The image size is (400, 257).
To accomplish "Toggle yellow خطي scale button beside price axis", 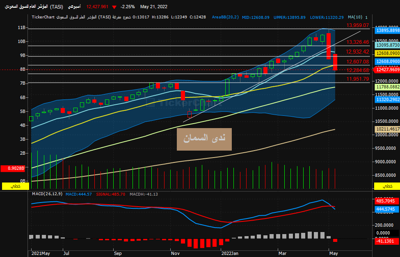I will click(387, 186).
